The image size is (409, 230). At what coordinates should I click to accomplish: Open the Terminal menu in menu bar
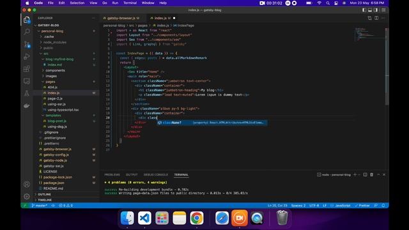(130, 3)
